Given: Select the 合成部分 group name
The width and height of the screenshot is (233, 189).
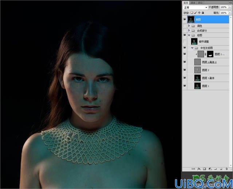Looking at the screenshot, I should (x=202, y=31).
